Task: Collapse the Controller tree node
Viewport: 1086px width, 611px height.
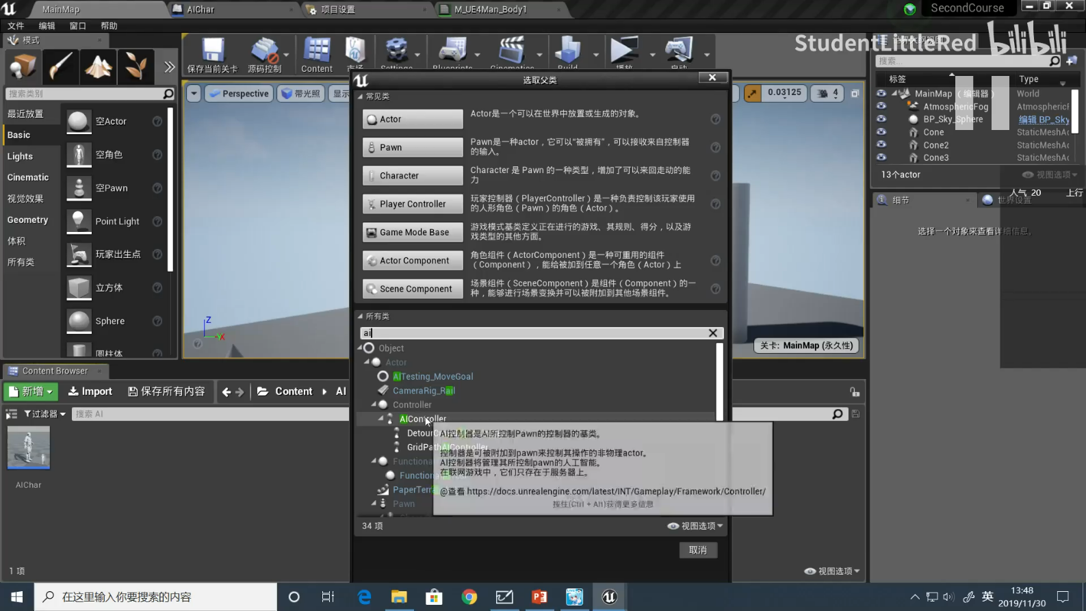Action: [374, 404]
